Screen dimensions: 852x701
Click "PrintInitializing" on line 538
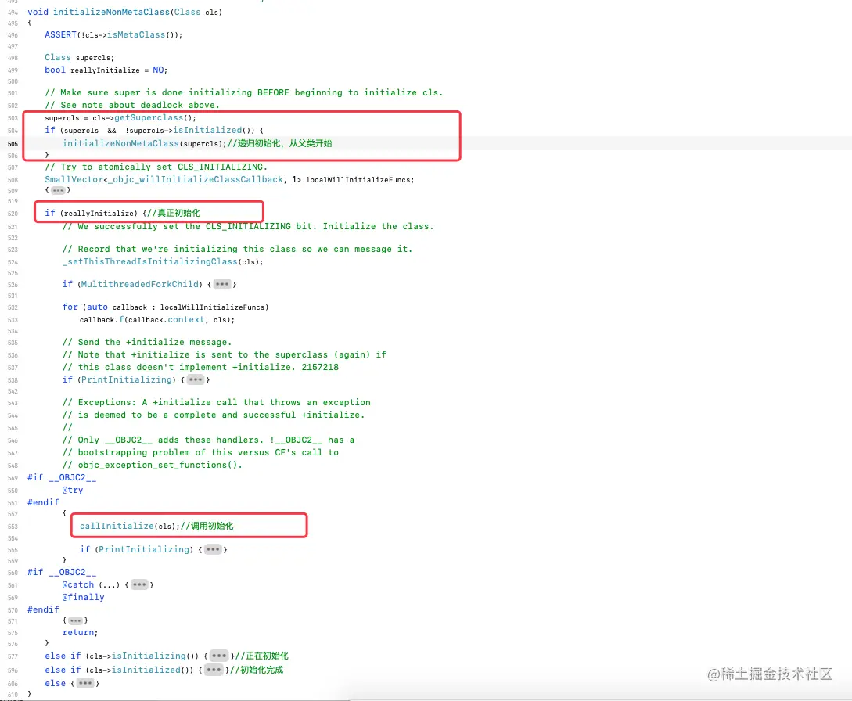(128, 379)
